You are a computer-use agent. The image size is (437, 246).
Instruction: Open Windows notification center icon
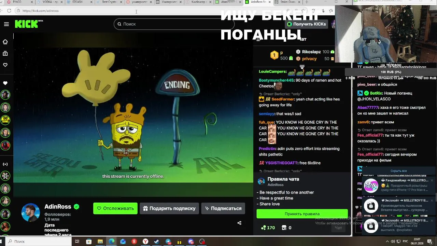429,241
